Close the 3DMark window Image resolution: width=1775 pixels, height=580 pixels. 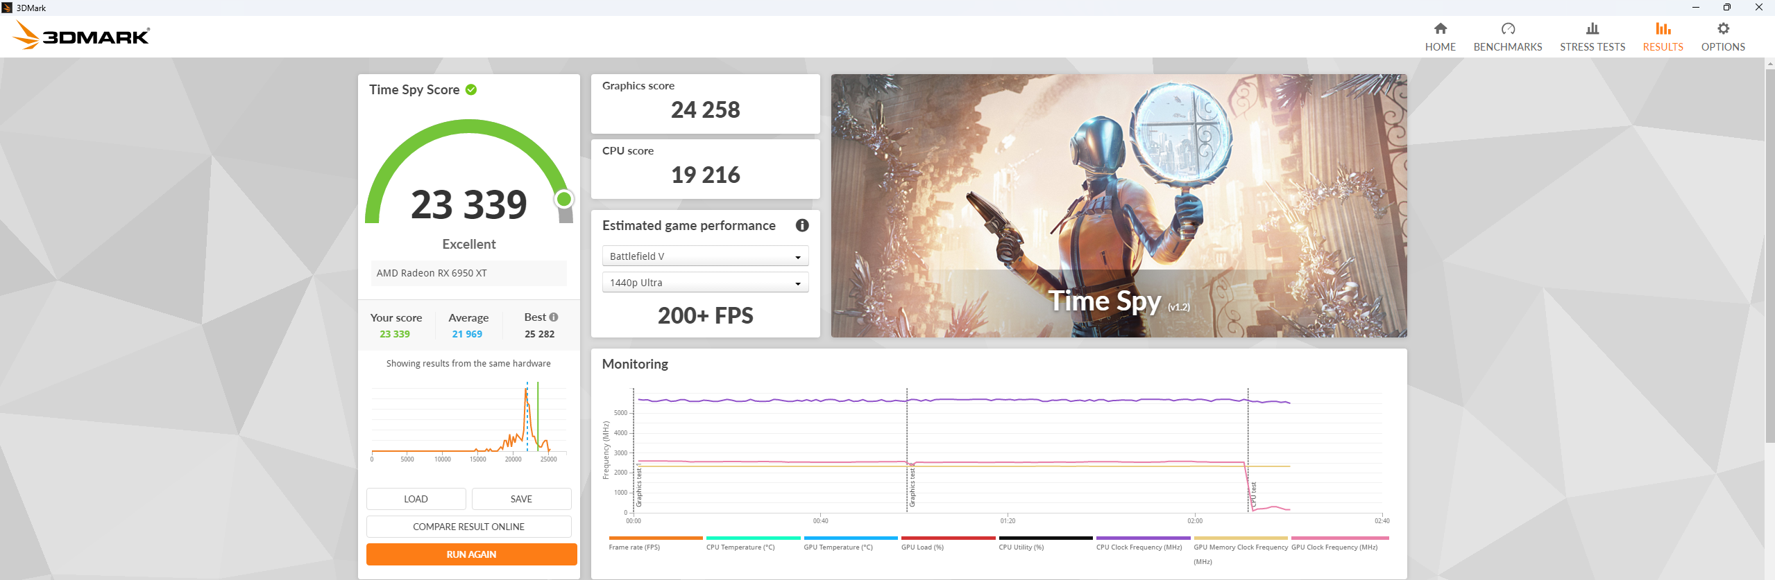click(1758, 8)
